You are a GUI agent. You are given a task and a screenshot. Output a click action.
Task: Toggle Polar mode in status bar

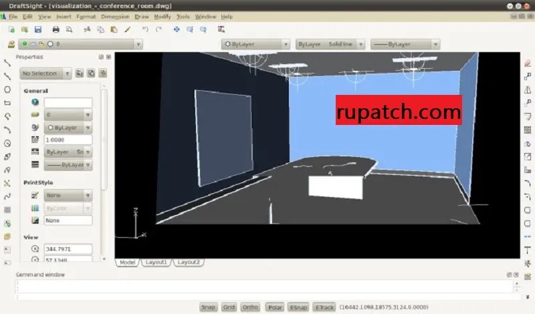tap(275, 307)
